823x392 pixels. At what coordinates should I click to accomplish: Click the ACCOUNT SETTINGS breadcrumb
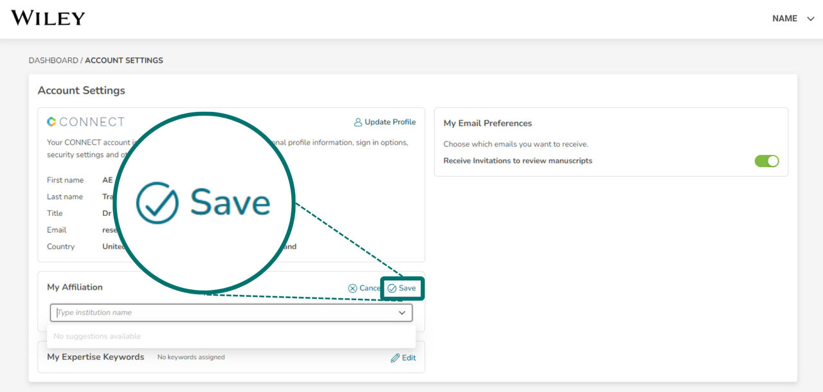pos(124,60)
